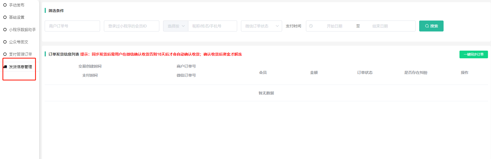Open 公众号图文 sidebar menu item
The width and height of the screenshot is (491, 159).
click(x=19, y=42)
